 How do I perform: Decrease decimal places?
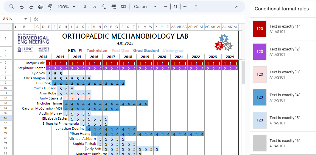click(x=104, y=7)
